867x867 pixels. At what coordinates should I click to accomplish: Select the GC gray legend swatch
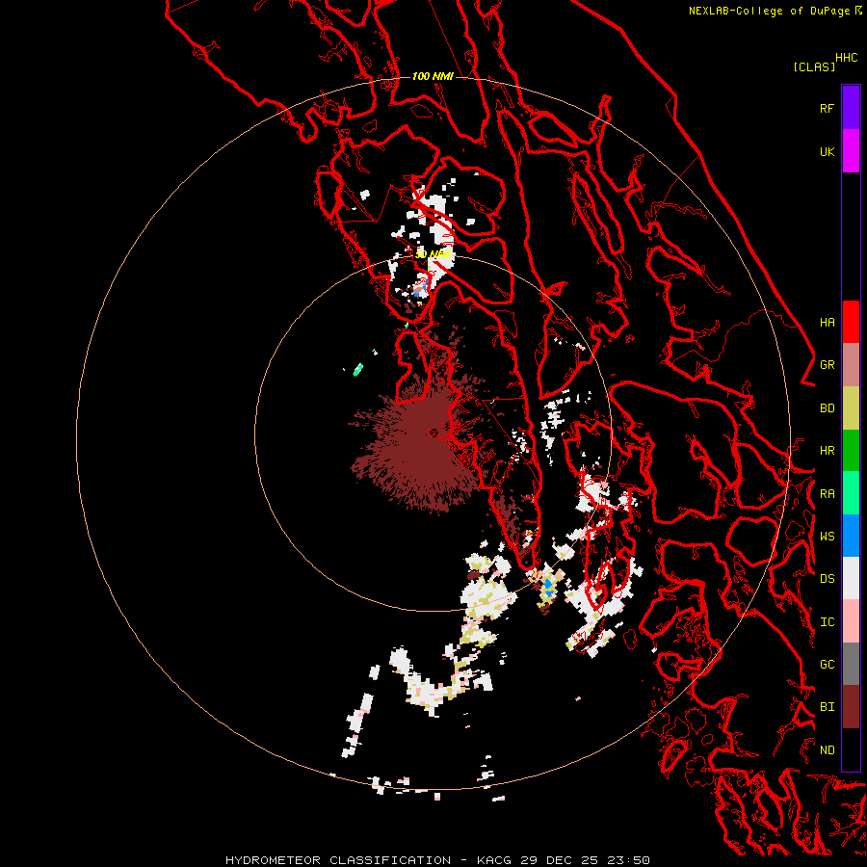851,664
